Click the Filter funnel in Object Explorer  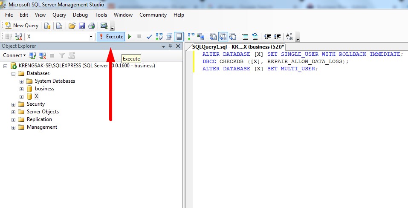(62, 55)
